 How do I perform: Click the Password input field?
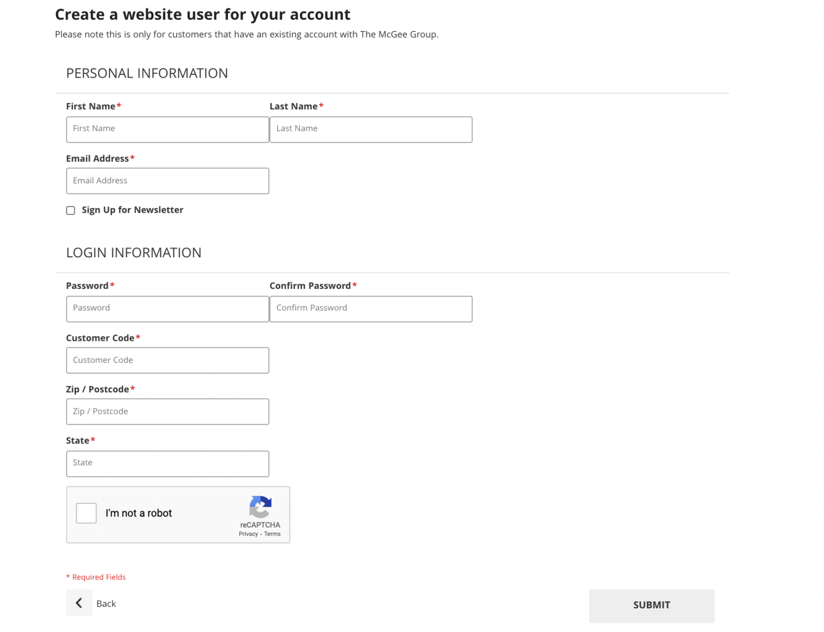(x=167, y=309)
